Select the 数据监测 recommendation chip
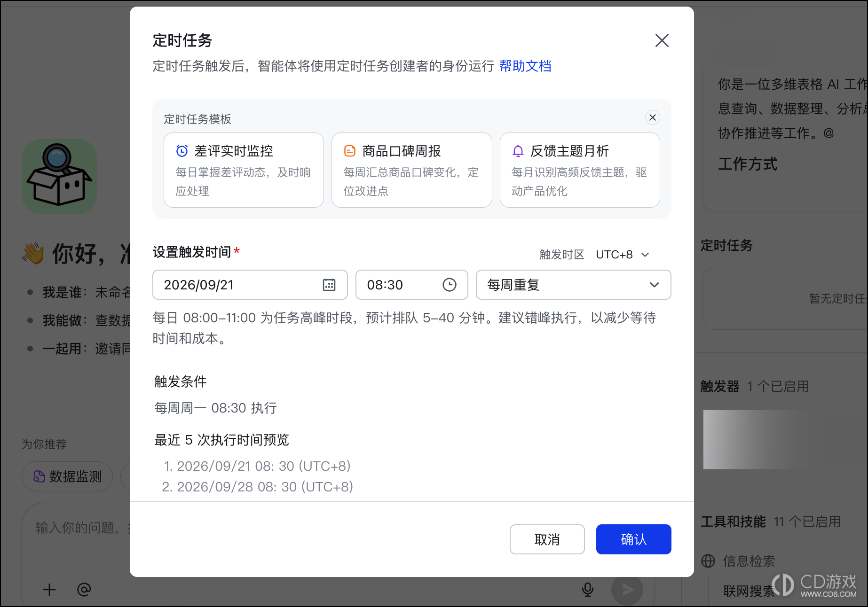This screenshot has height=607, width=868. tap(67, 476)
